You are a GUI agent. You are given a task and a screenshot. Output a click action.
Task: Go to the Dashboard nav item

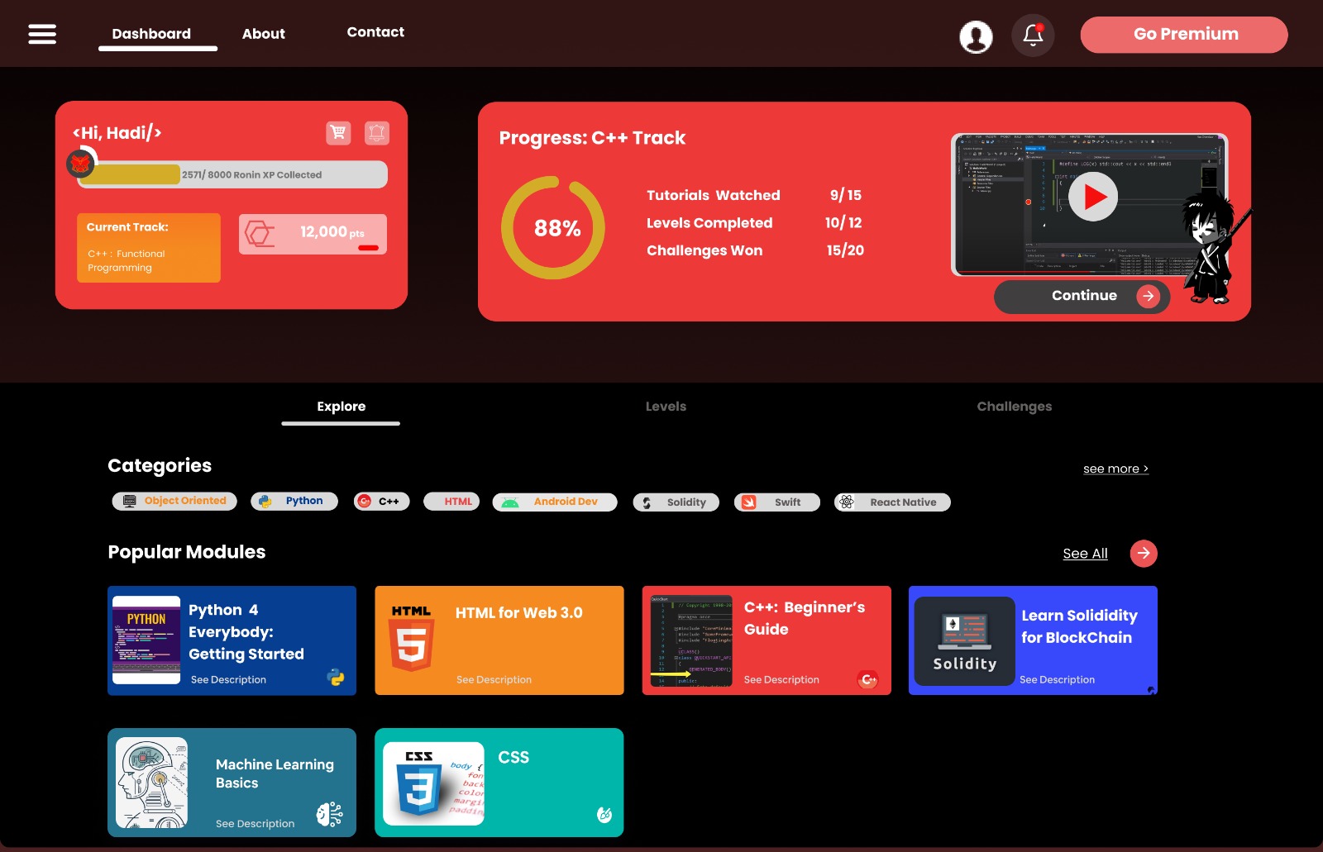coord(151,34)
